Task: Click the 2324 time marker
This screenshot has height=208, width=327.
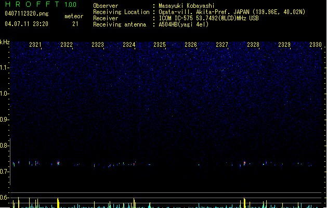Action: click(129, 45)
